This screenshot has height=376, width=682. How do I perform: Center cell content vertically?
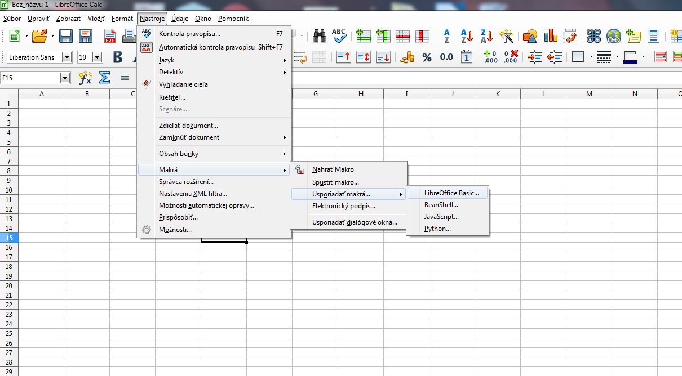click(364, 57)
